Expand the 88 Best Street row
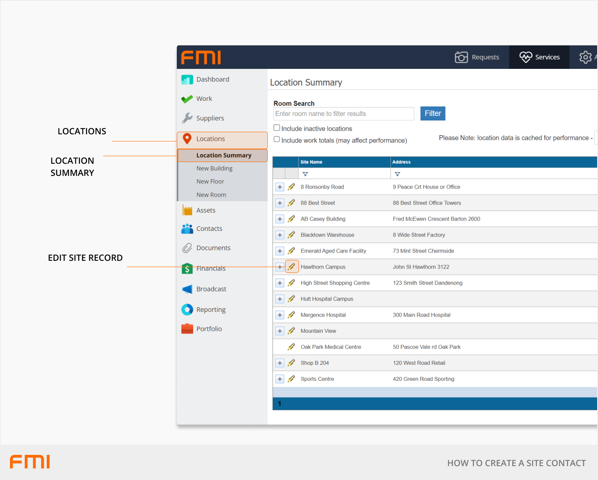This screenshot has width=598, height=480. [x=280, y=203]
